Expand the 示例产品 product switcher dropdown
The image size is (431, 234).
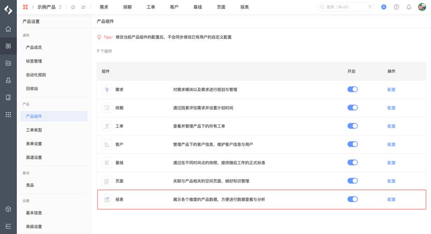(x=60, y=7)
